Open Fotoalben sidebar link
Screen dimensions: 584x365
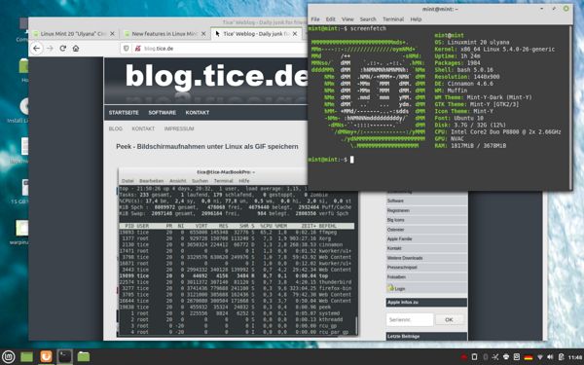426,276
